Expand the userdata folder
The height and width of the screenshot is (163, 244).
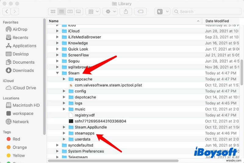point(64,139)
